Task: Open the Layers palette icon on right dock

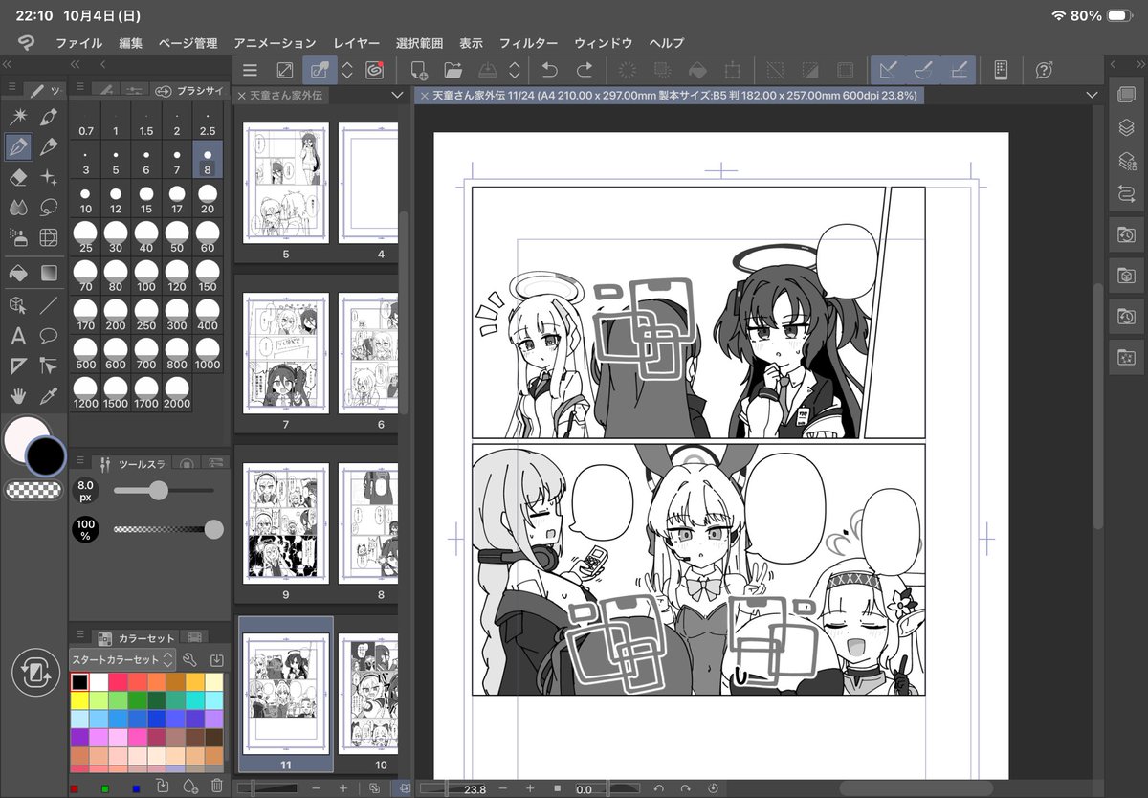Action: pos(1126,127)
